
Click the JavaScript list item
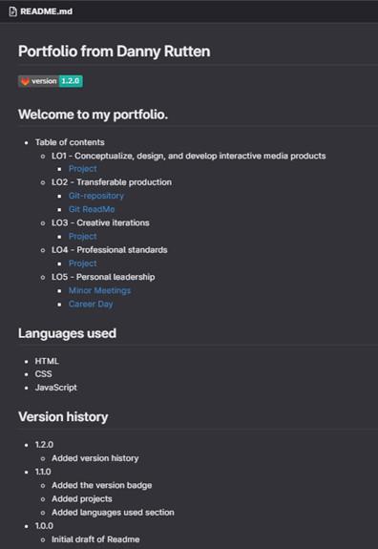point(56,388)
